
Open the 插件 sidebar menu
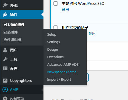(22, 14)
